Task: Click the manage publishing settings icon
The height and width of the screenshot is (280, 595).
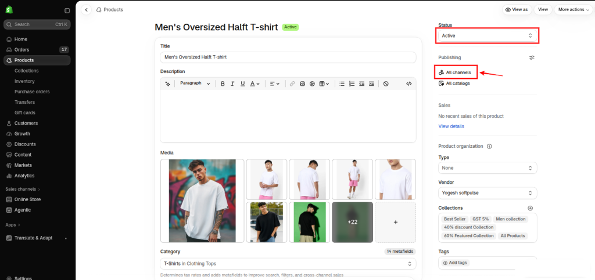Action: click(532, 57)
